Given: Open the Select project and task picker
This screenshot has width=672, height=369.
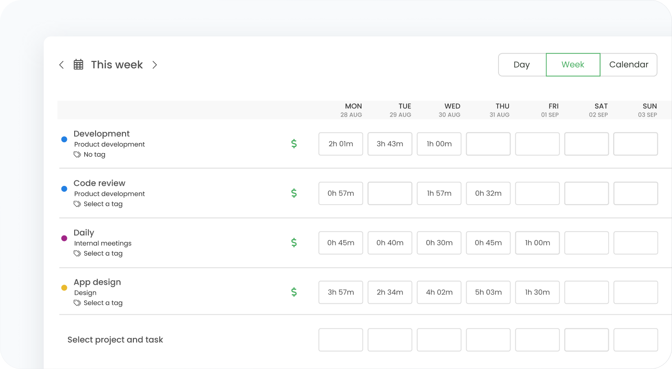Looking at the screenshot, I should [115, 340].
